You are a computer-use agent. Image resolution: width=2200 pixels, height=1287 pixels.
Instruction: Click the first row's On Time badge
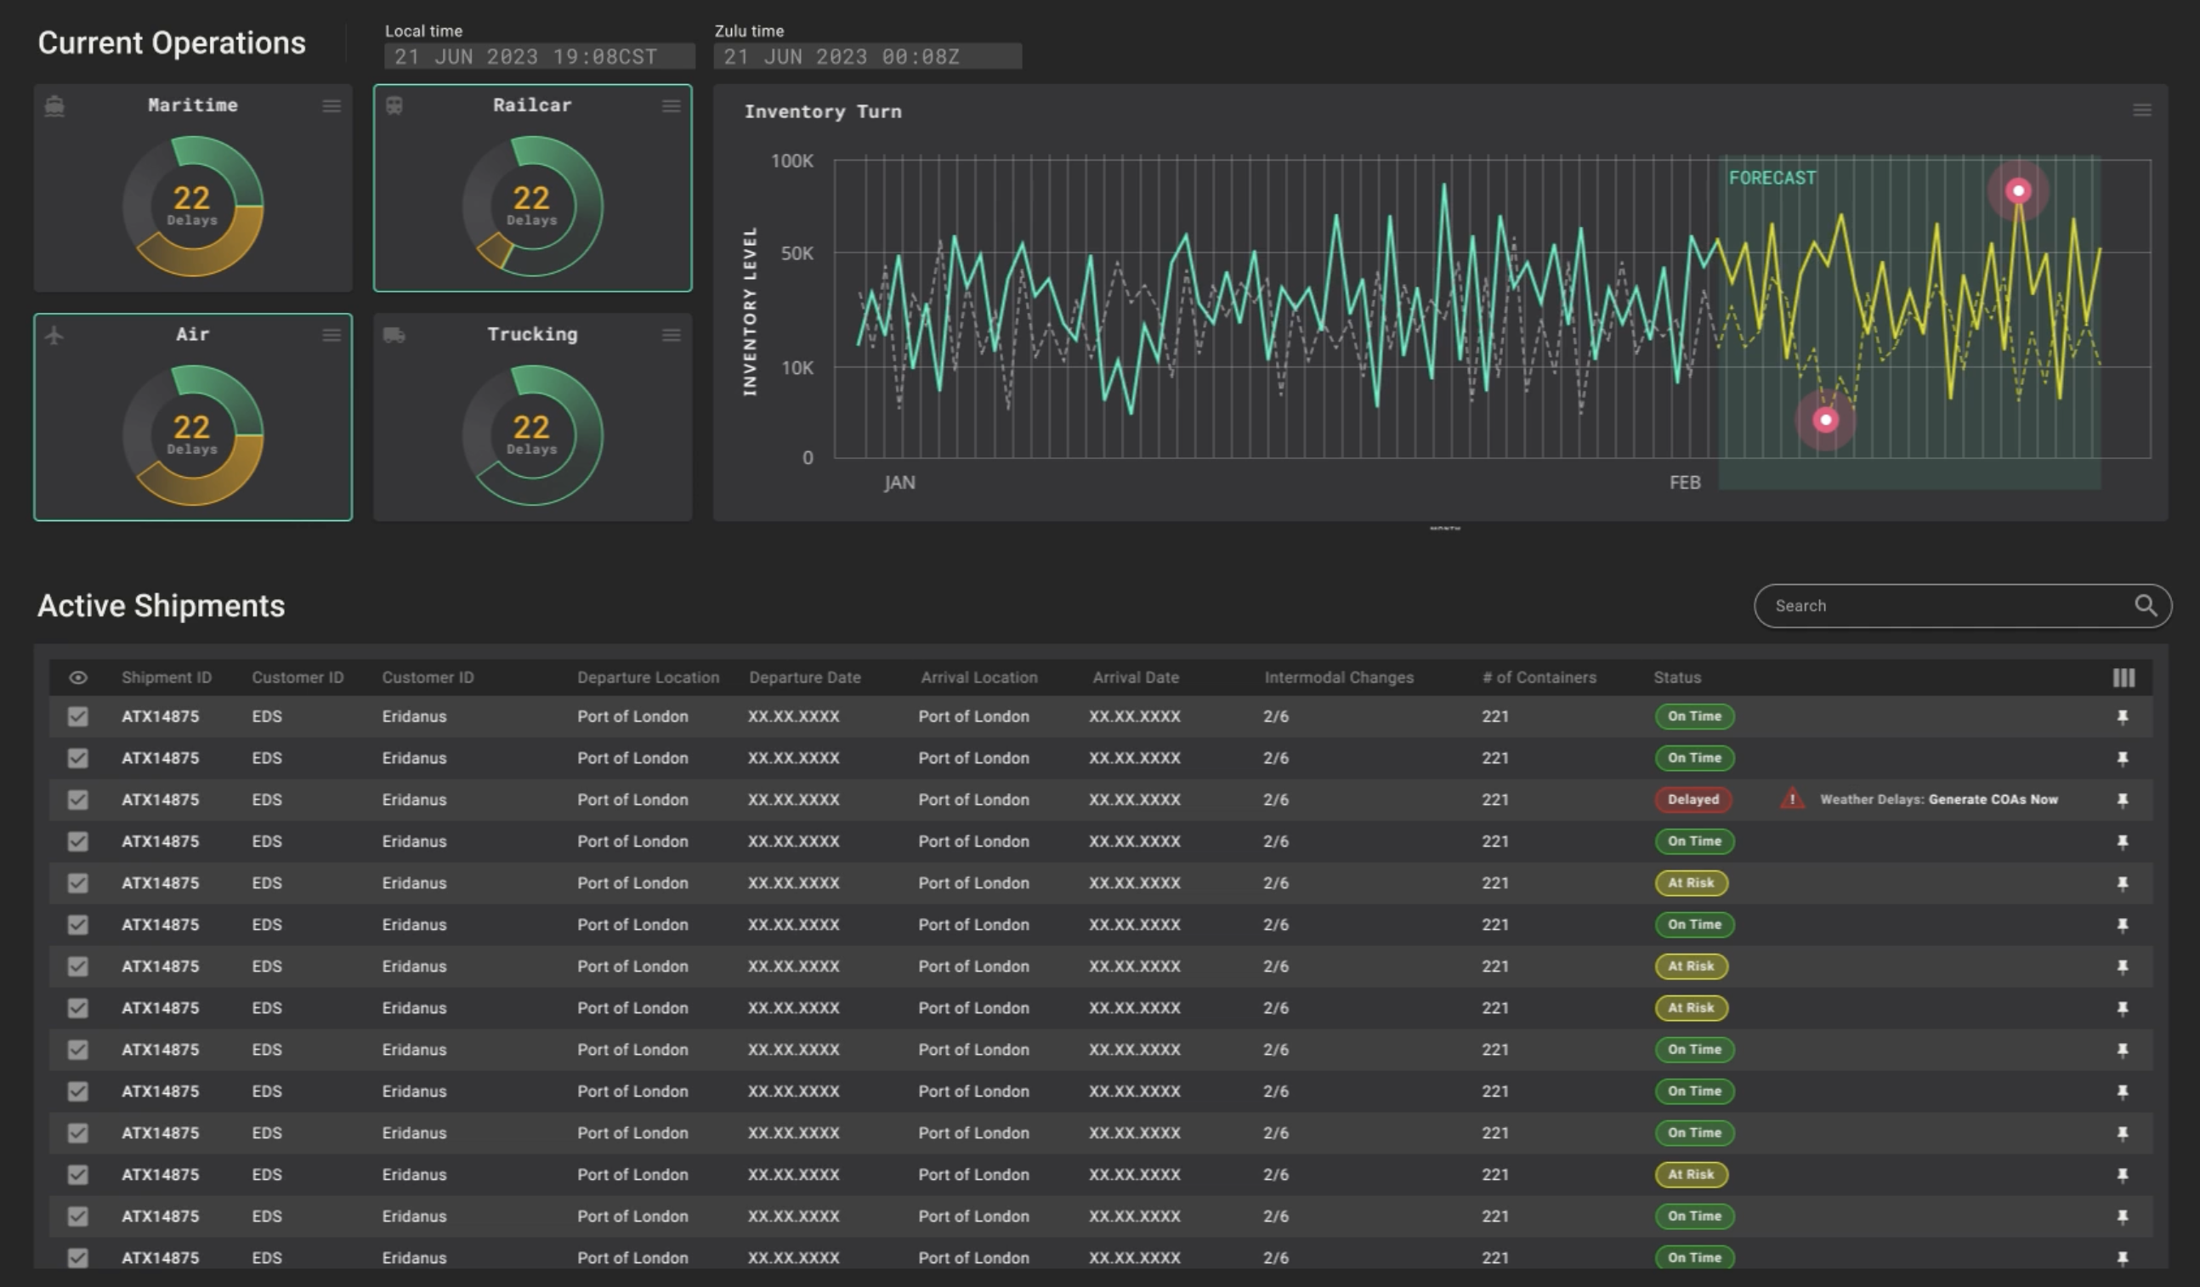(x=1694, y=717)
